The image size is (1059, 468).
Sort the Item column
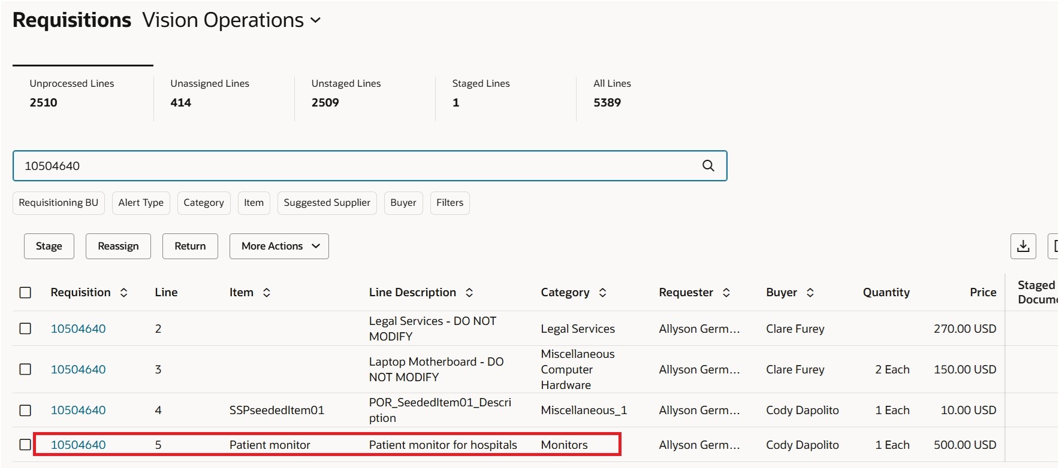coord(267,293)
